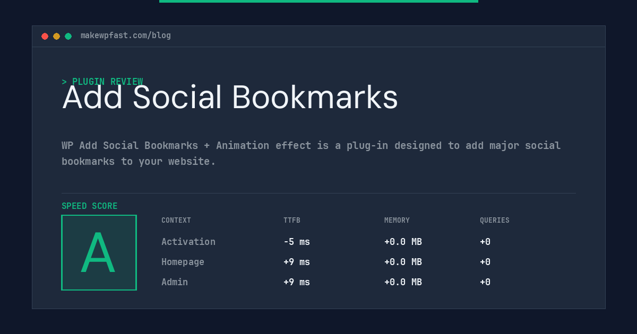Click the red close dot

click(x=45, y=36)
